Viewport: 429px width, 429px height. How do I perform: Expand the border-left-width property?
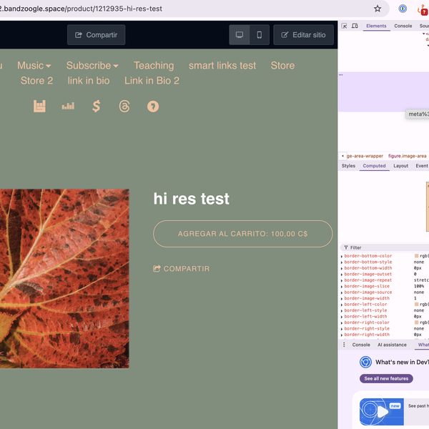click(342, 317)
